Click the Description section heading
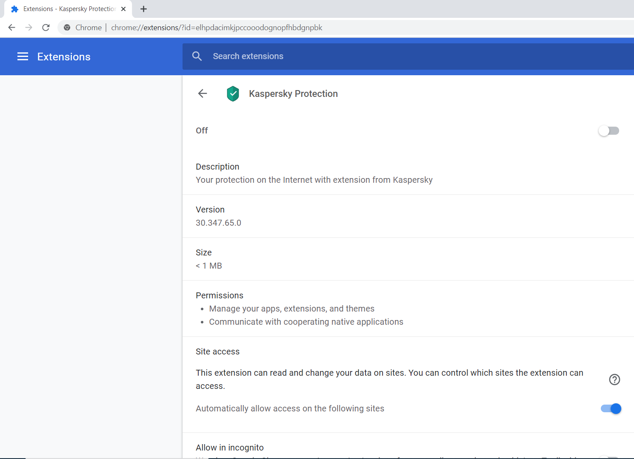The width and height of the screenshot is (634, 459). pyautogui.click(x=217, y=167)
